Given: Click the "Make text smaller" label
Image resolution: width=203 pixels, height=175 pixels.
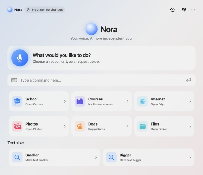Looking at the screenshot, I should click(x=37, y=160).
